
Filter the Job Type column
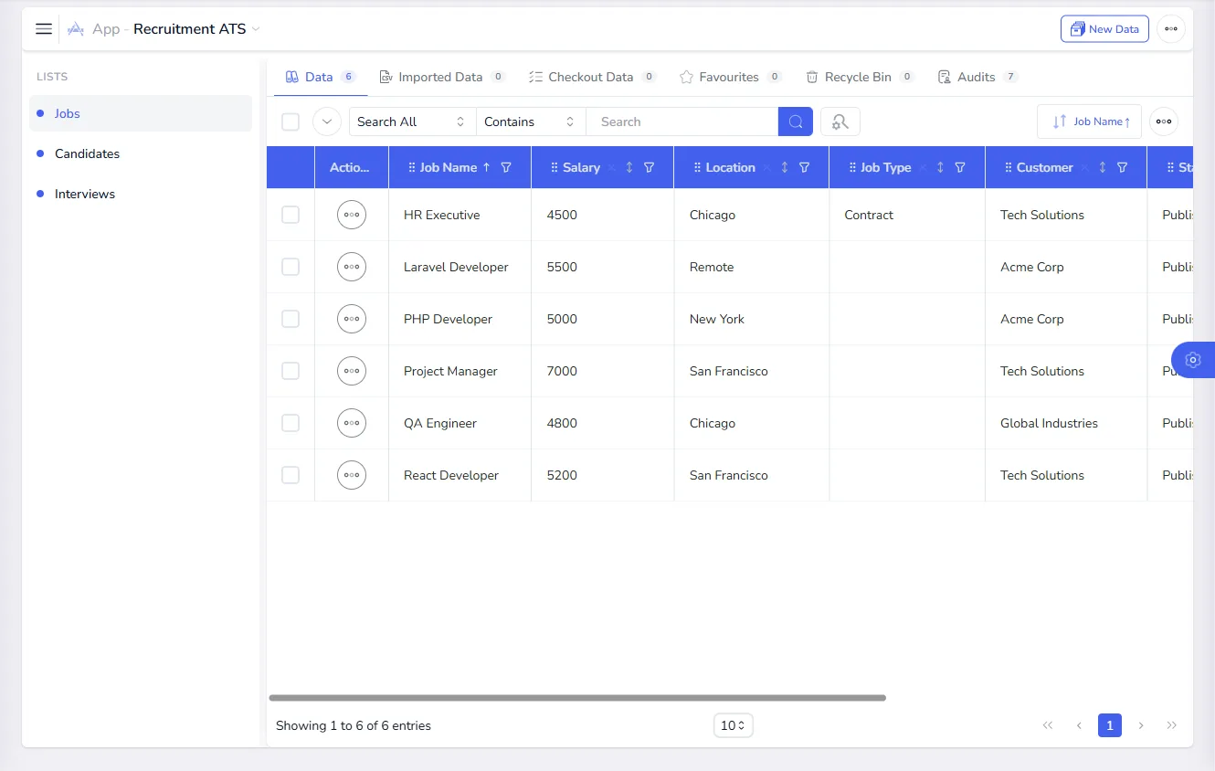point(960,167)
